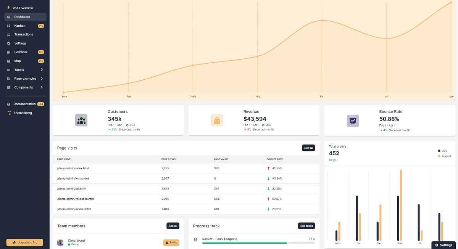The height and width of the screenshot is (249, 458).
Task: Click the Themesberg logo icon
Action: (x=8, y=113)
